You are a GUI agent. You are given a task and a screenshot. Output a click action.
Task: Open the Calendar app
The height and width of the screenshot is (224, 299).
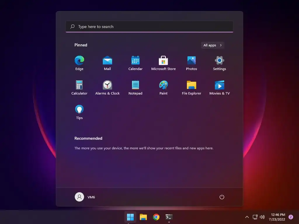click(x=135, y=63)
